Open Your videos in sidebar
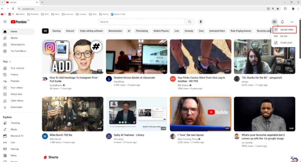The height and width of the screenshot is (162, 301). (18, 88)
